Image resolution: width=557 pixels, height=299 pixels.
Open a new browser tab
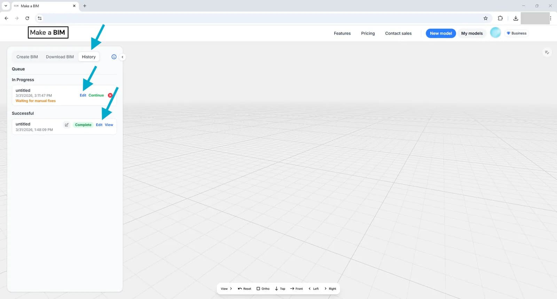coord(85,6)
